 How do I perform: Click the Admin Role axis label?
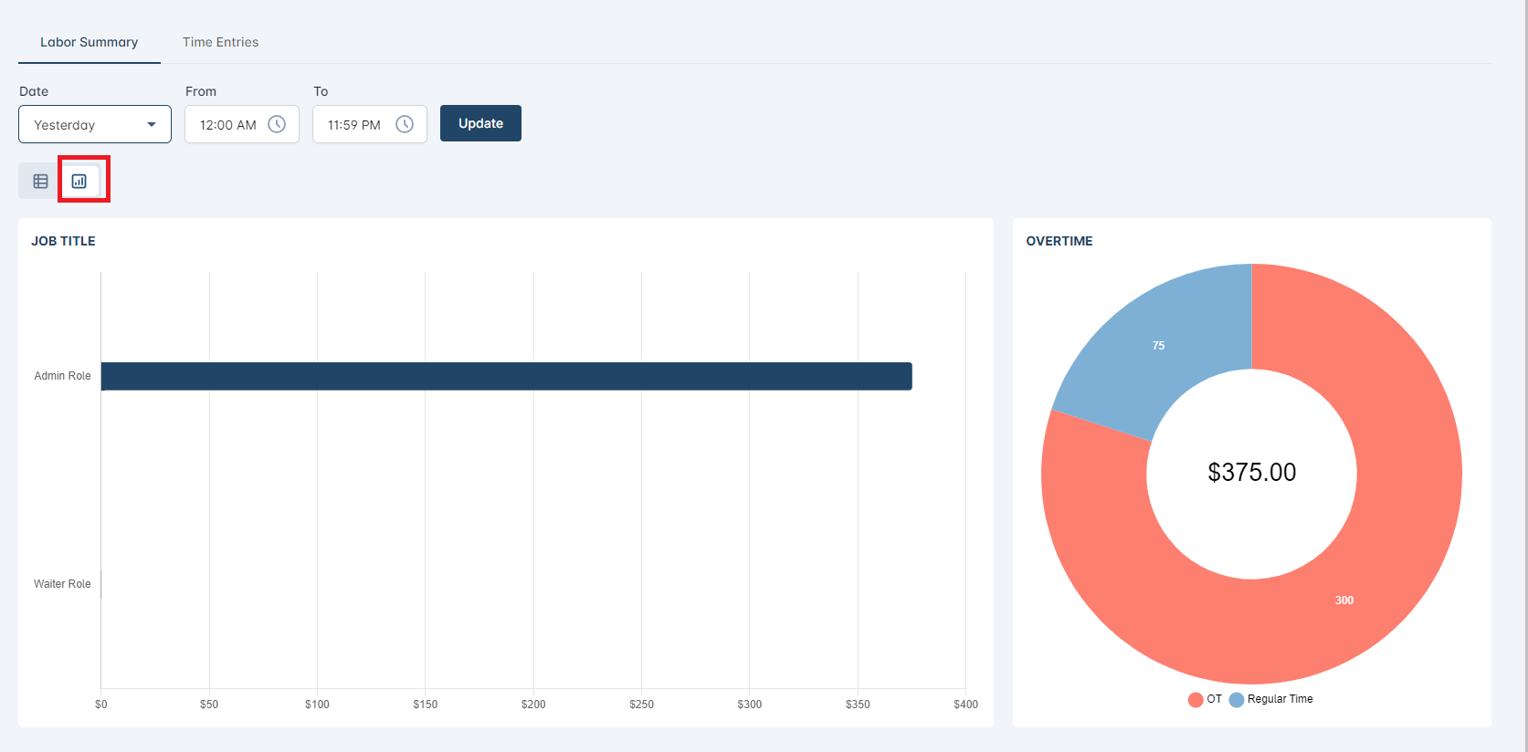tap(62, 376)
